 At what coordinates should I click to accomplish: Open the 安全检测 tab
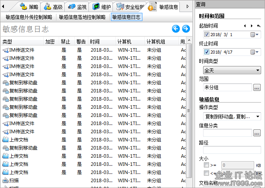130,7
